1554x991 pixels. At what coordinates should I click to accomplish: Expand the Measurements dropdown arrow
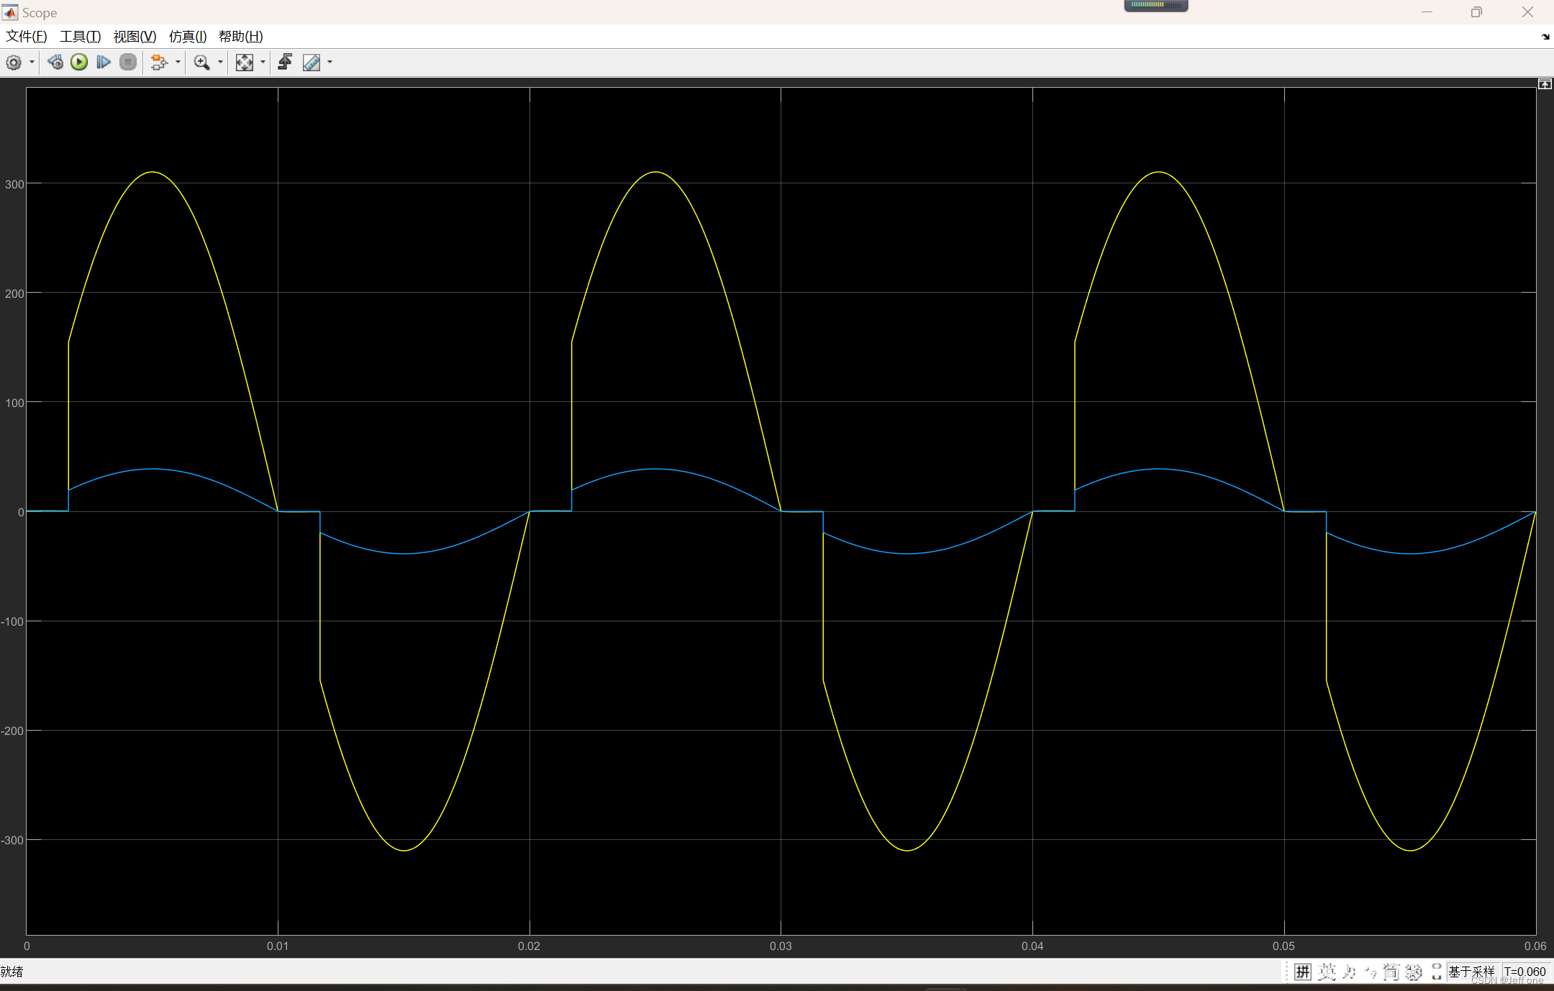[330, 63]
